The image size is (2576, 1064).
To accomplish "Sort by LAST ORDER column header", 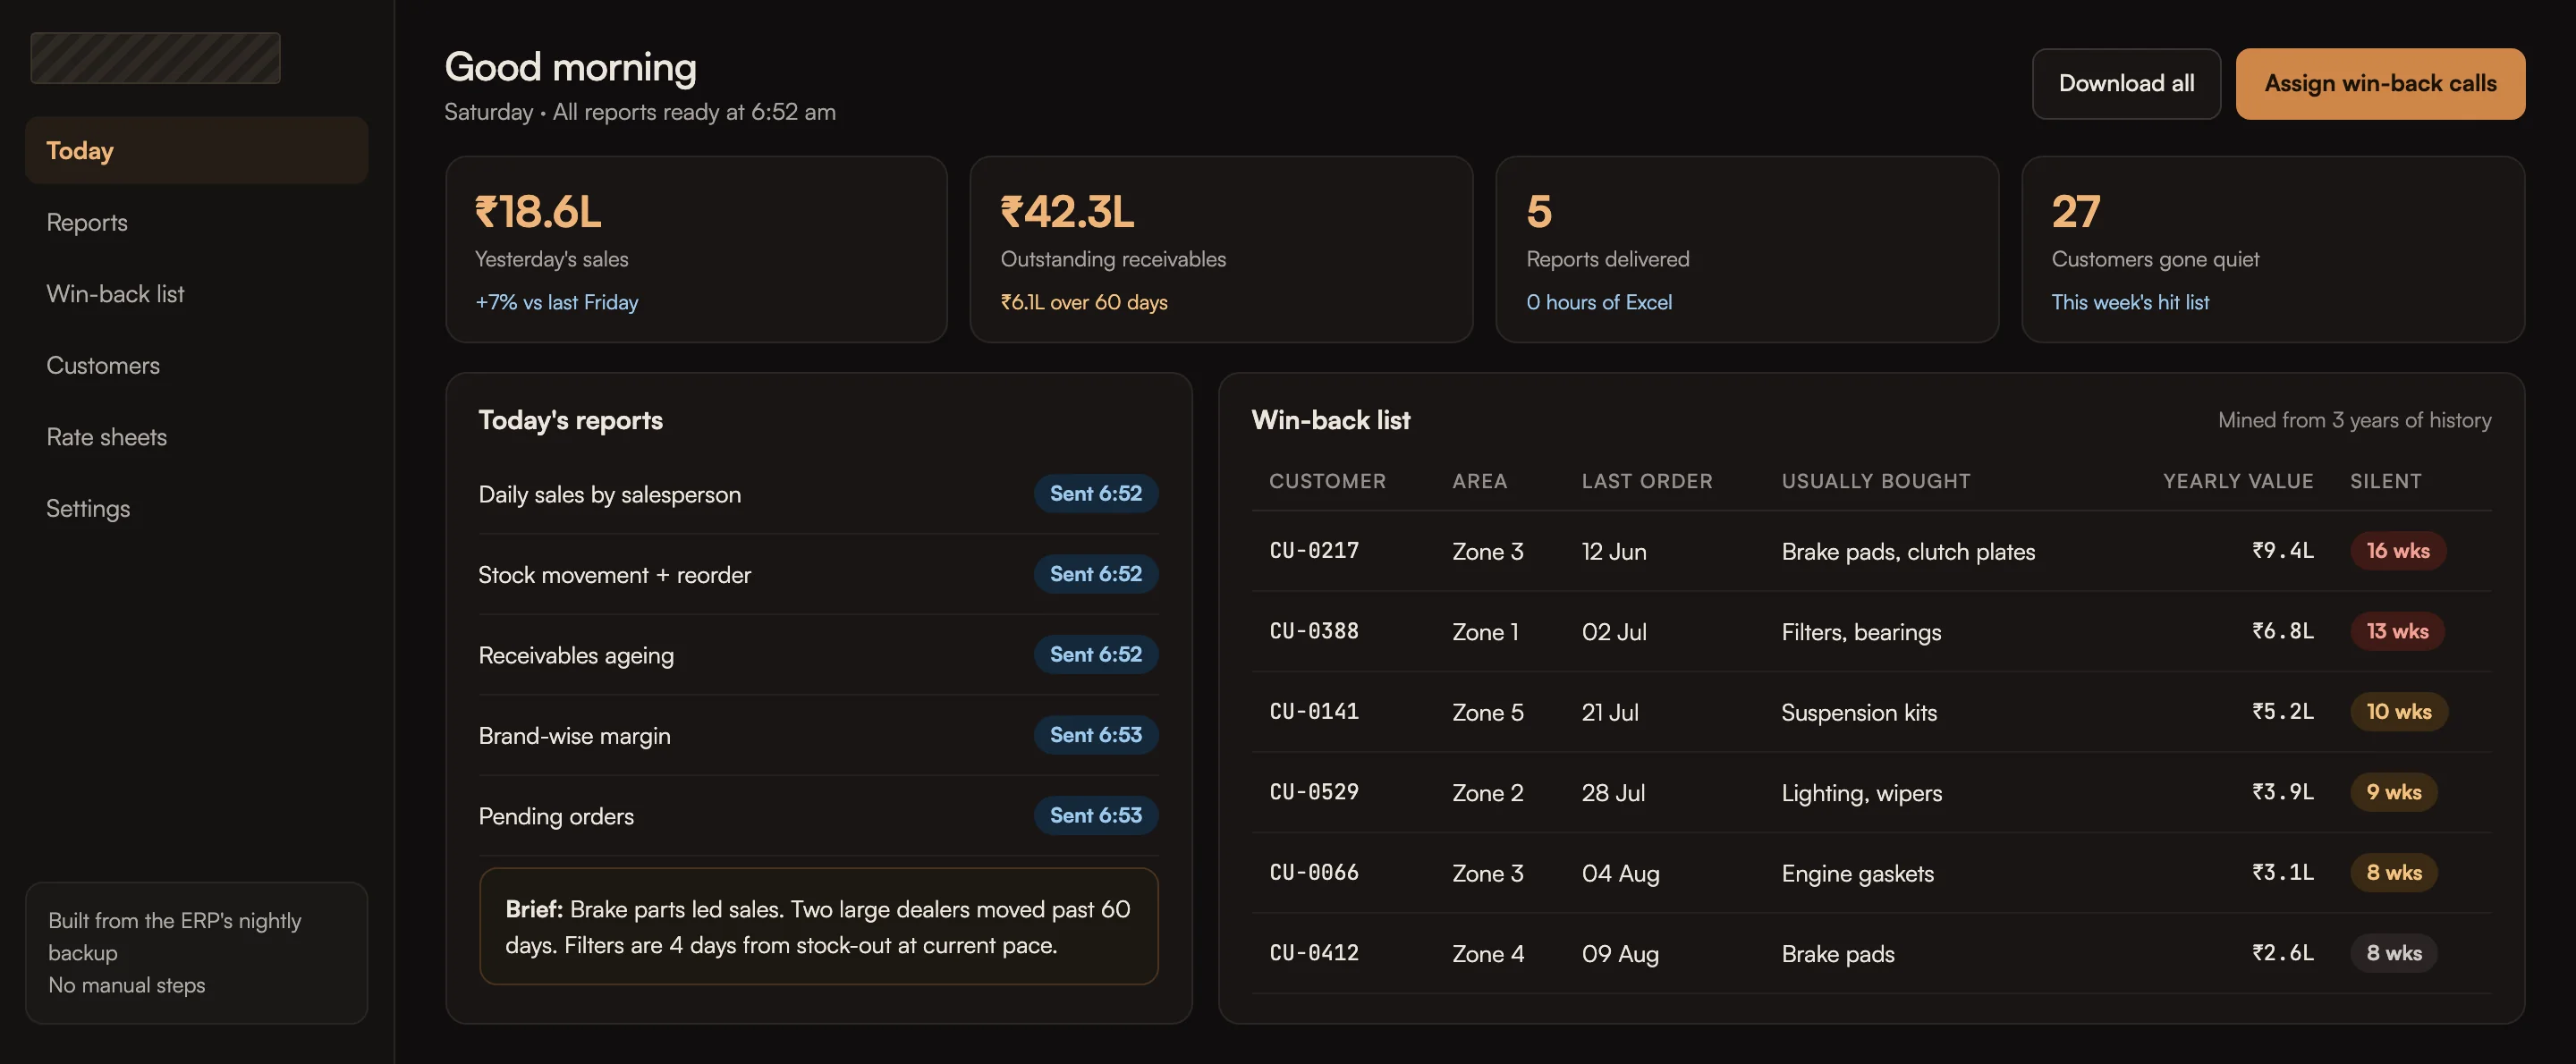I will (x=1647, y=481).
